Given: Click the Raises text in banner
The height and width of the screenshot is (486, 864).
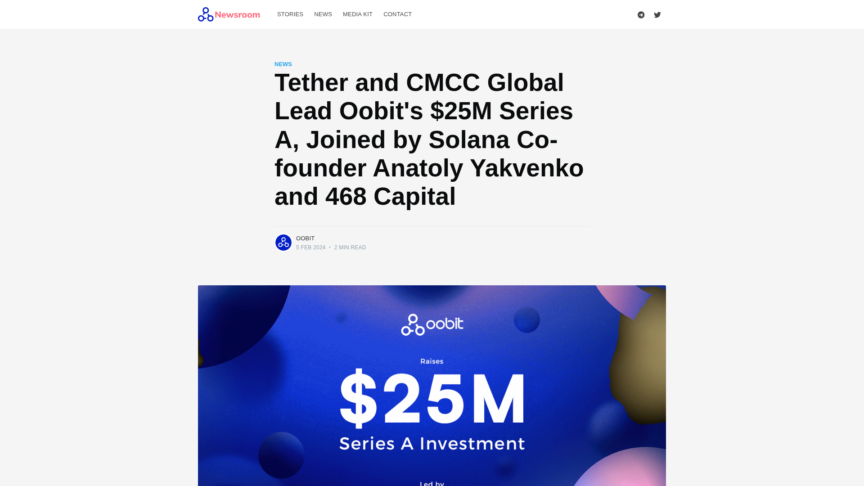Looking at the screenshot, I should tap(432, 361).
